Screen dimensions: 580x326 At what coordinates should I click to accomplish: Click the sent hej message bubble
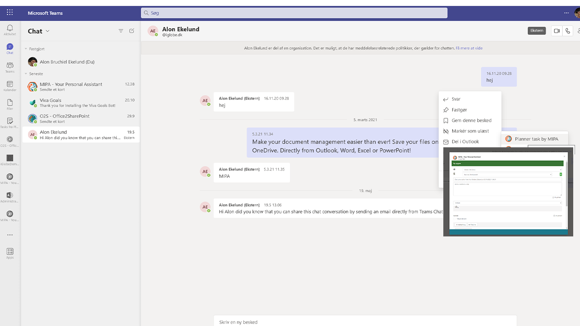point(499,77)
